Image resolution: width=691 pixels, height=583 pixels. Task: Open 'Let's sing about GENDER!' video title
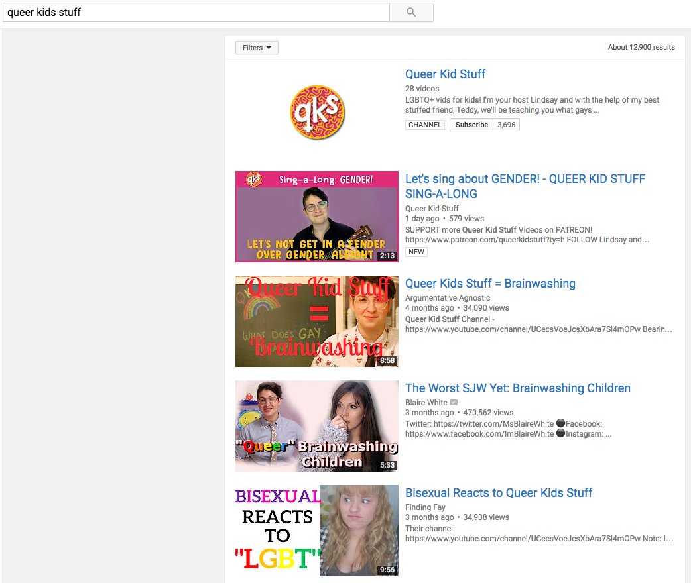tap(525, 186)
